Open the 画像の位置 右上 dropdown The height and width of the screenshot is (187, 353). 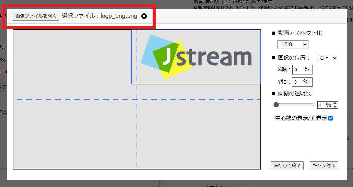[x=328, y=58]
